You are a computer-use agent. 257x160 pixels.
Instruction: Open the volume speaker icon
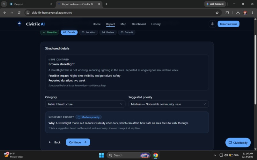(x=226, y=155)
